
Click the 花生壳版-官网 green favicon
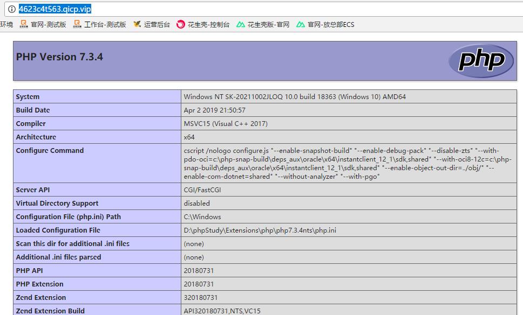coord(241,24)
